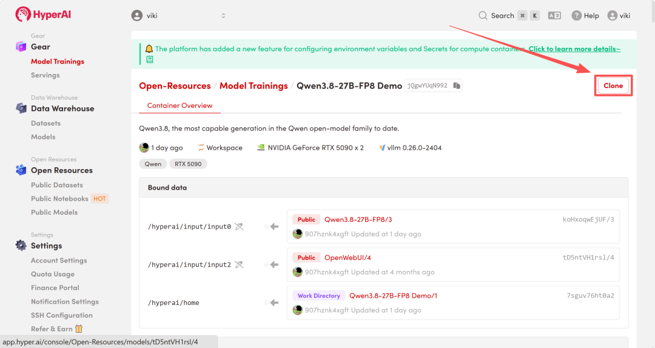Click the Model Trainings breadcrumb

click(x=254, y=85)
